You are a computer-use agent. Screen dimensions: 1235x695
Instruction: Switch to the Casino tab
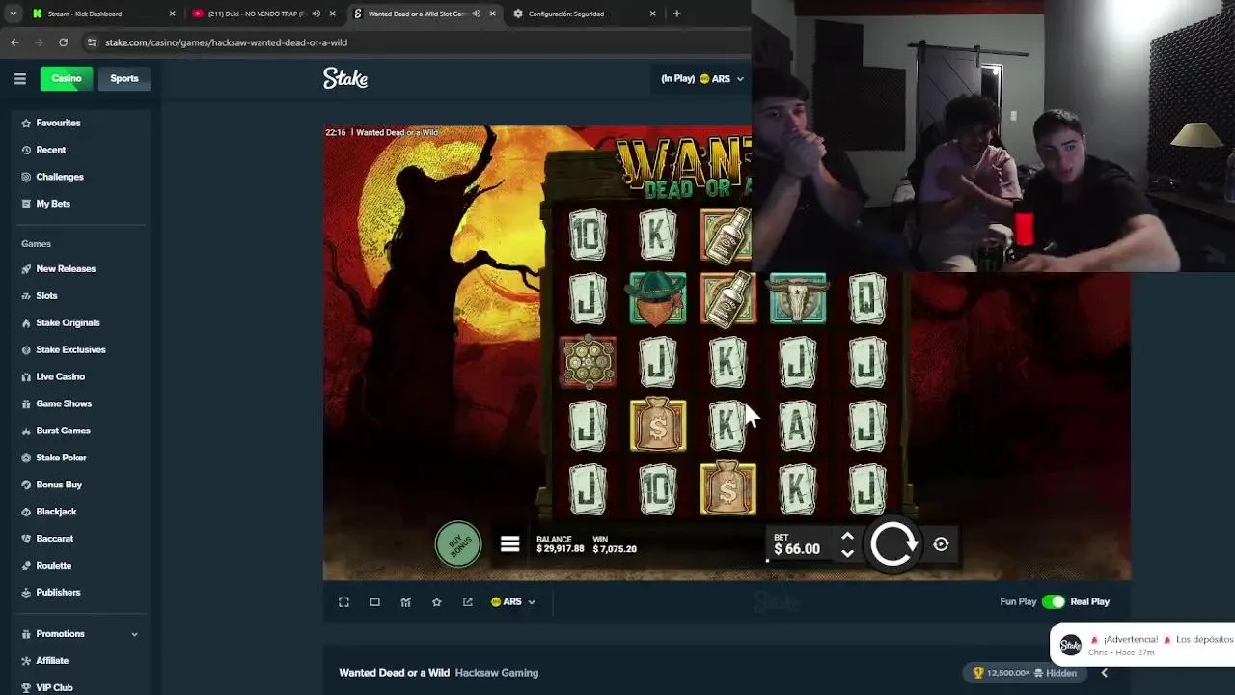click(67, 79)
